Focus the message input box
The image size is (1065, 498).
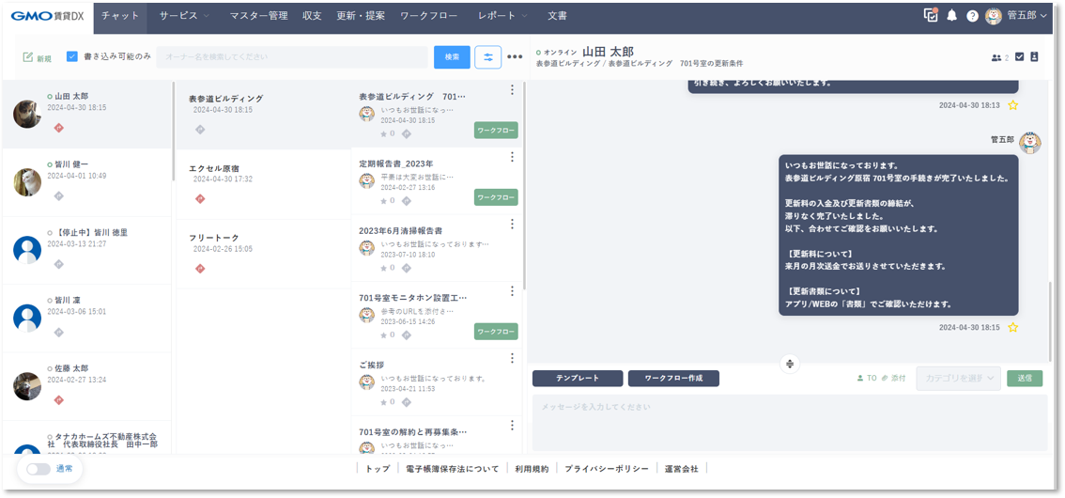789,423
